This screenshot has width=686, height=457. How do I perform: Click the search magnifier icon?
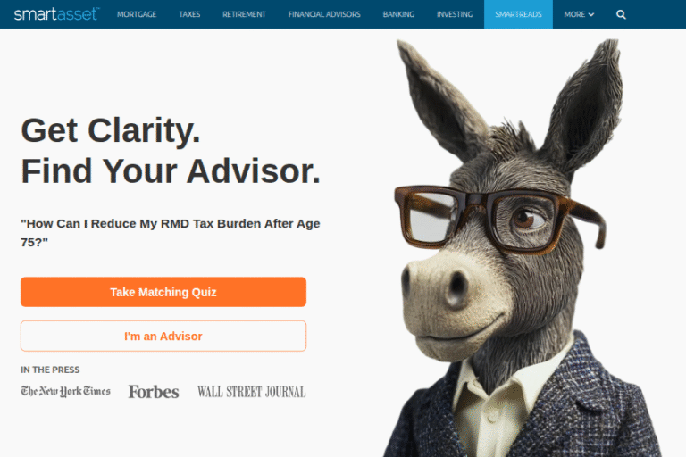(x=621, y=14)
